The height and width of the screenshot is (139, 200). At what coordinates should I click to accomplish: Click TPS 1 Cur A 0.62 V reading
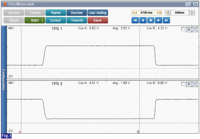click(x=89, y=28)
